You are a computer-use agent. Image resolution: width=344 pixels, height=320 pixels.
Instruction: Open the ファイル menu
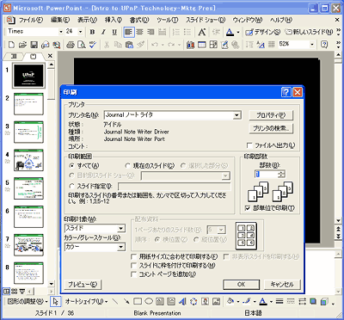click(x=31, y=20)
